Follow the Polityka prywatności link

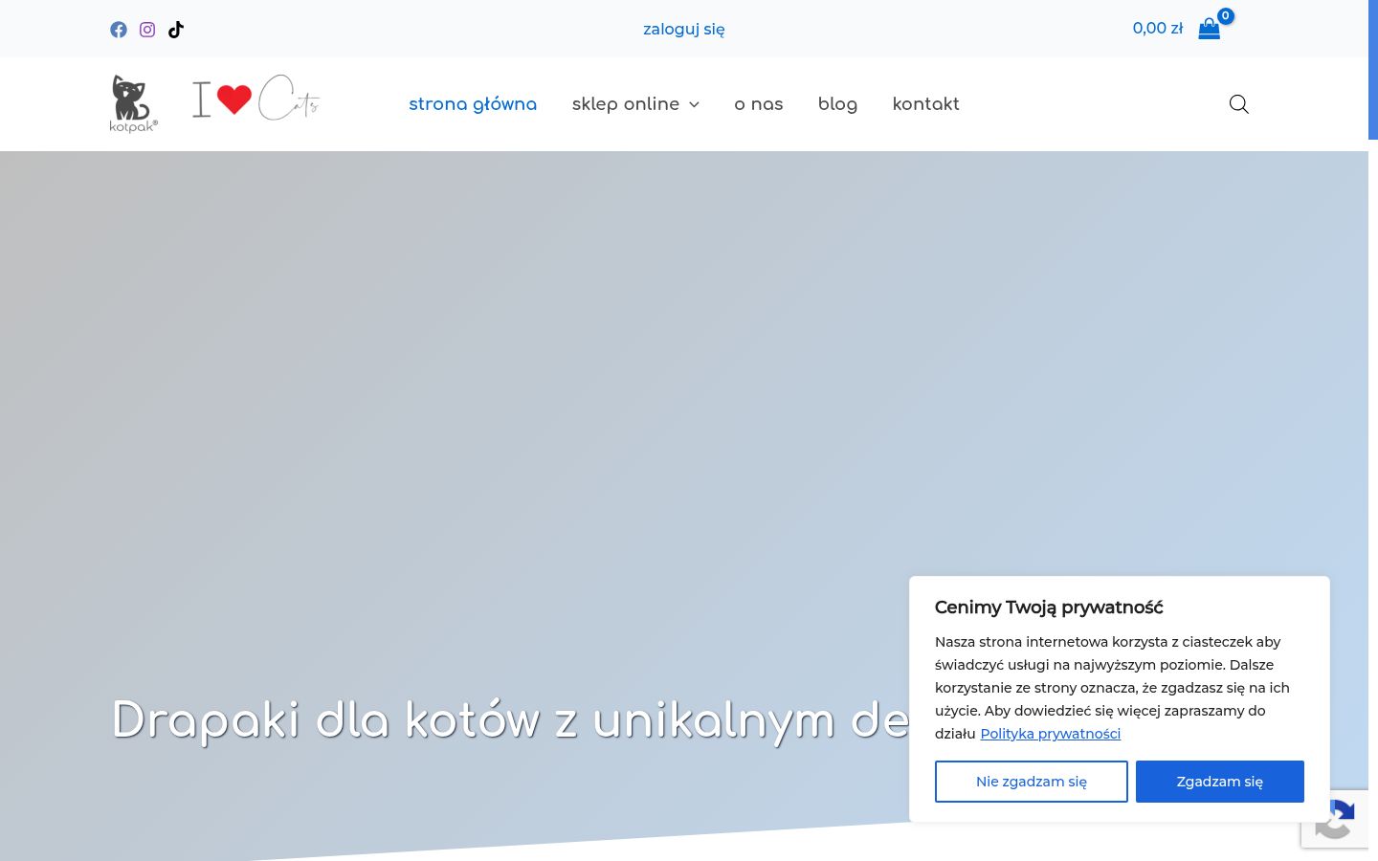[x=1050, y=734]
